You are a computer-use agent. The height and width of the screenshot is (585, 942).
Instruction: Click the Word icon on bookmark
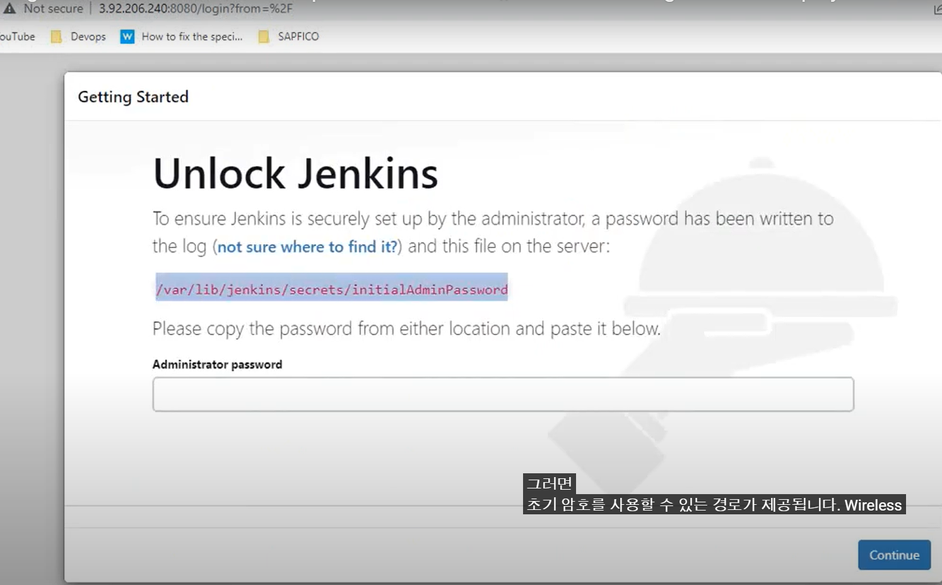127,37
